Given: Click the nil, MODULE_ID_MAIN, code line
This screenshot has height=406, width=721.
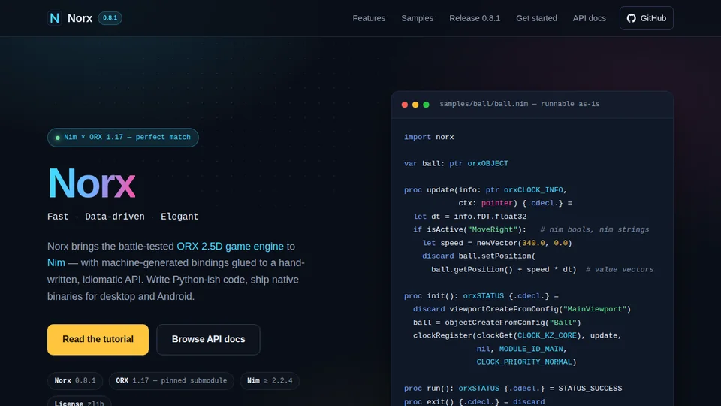Looking at the screenshot, I should pyautogui.click(x=521, y=349).
